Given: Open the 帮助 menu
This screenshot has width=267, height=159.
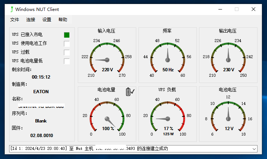Looking at the screenshot, I should (63, 20).
